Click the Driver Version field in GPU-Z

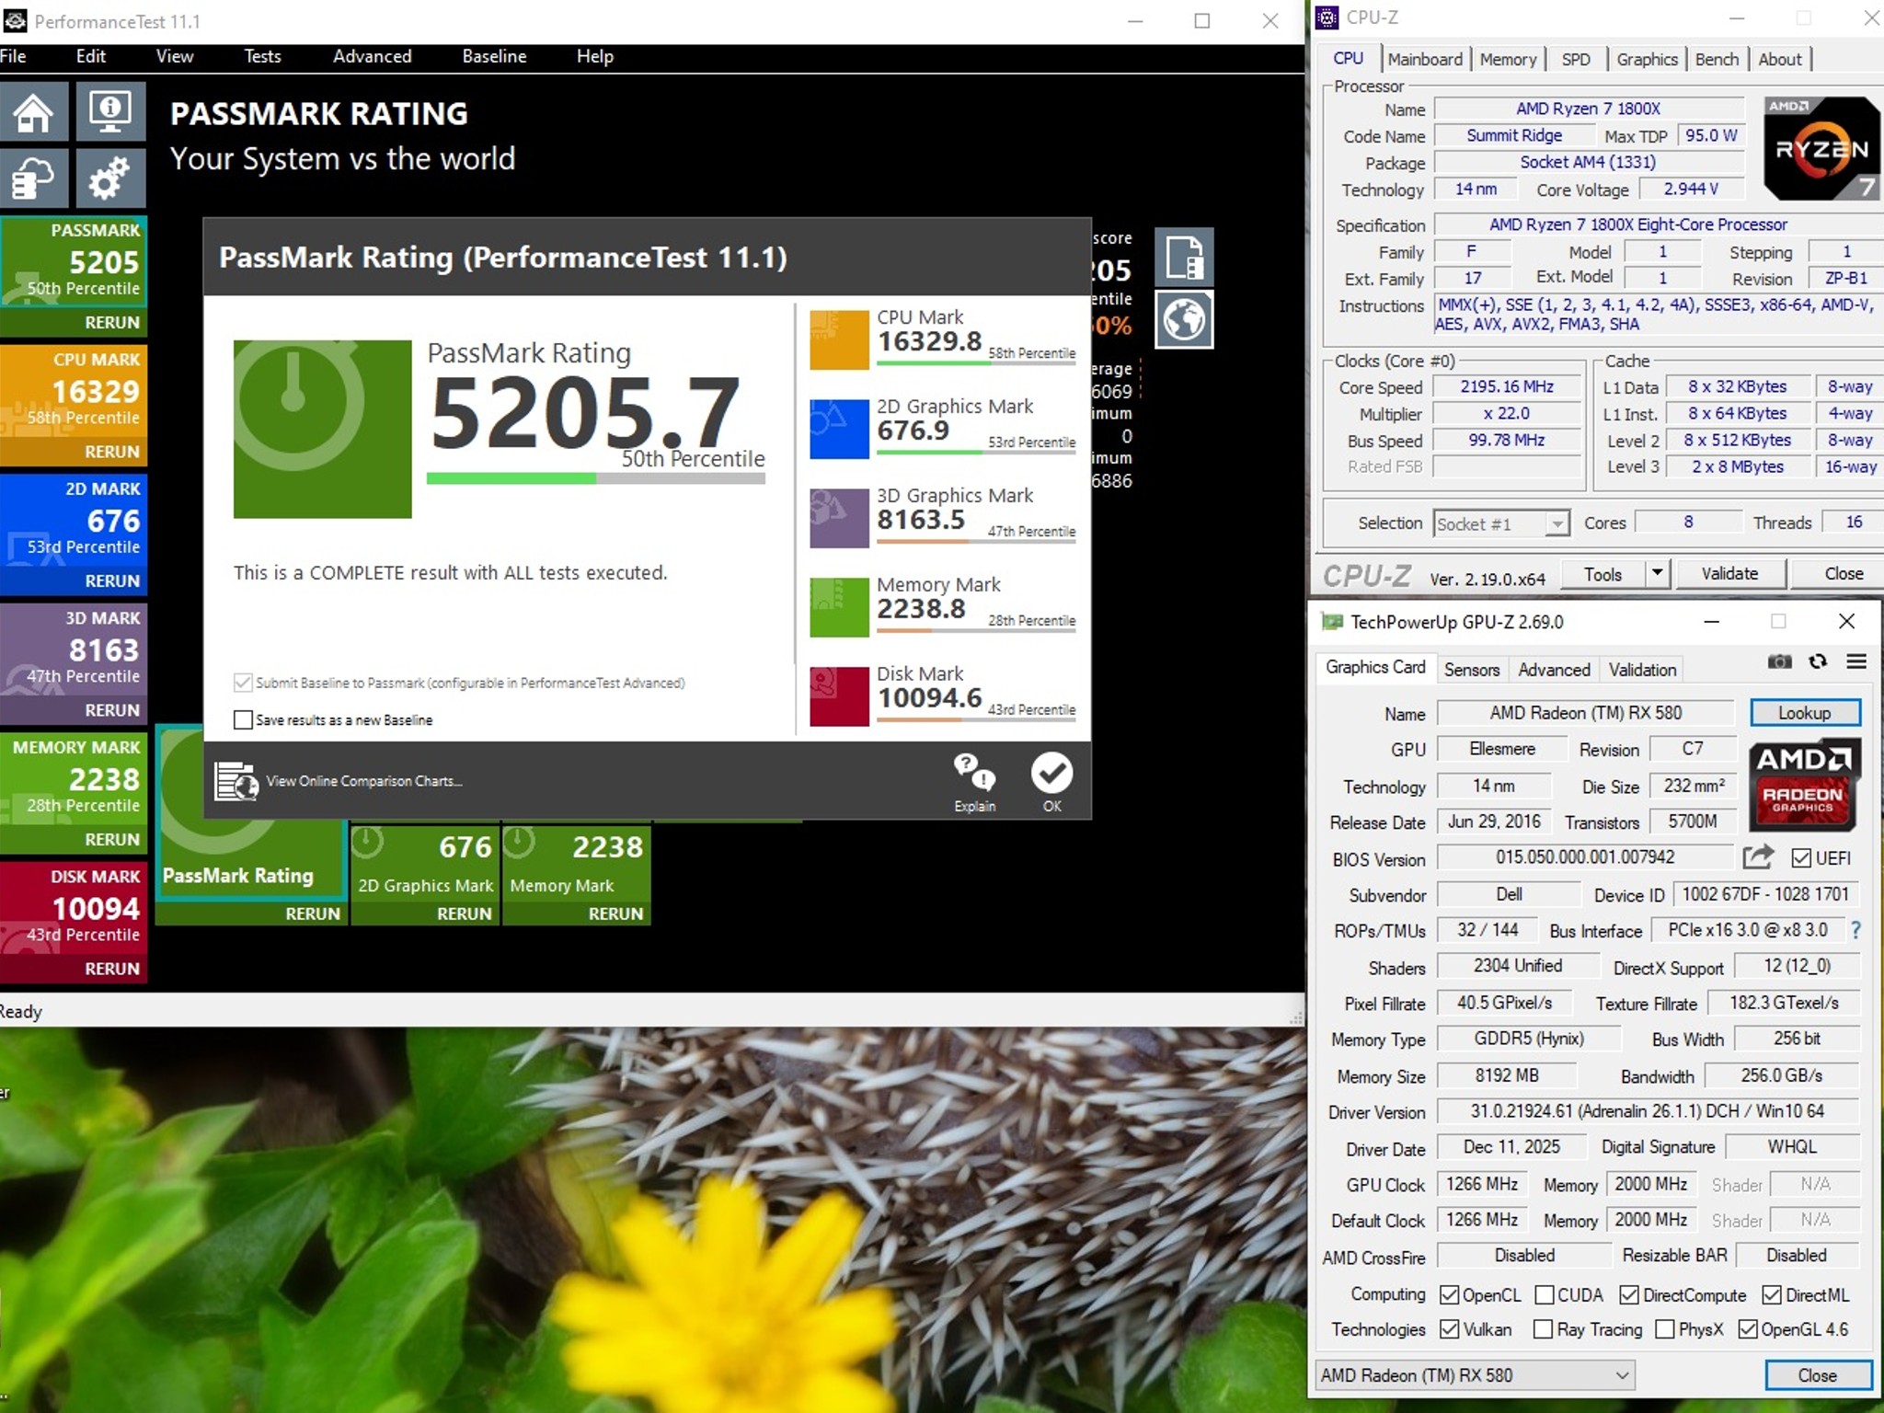[1647, 1111]
